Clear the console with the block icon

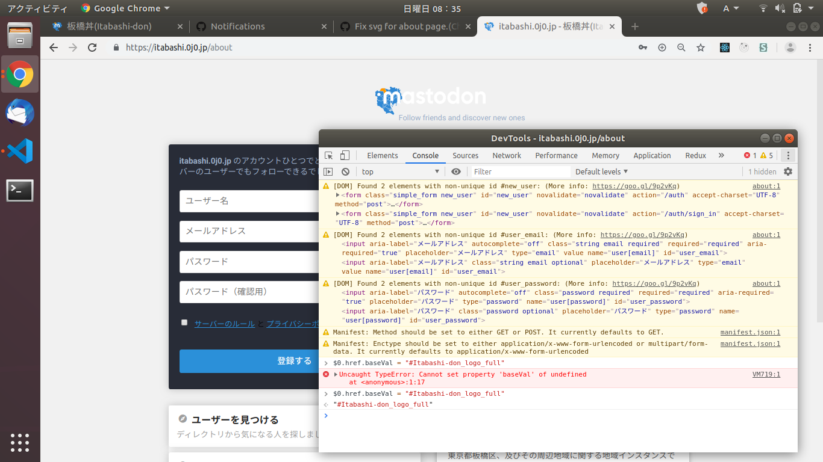345,171
